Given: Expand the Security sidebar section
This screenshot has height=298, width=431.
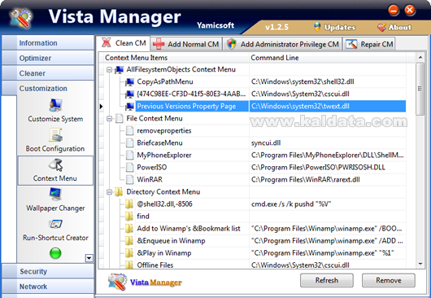Looking at the screenshot, I should point(48,271).
